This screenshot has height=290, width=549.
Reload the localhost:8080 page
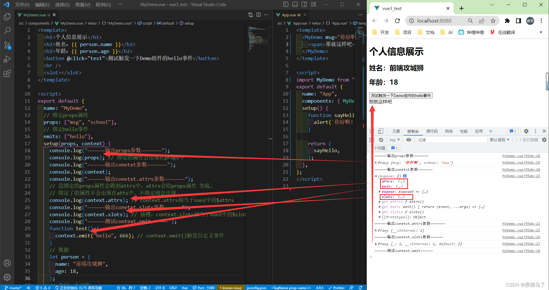397,21
